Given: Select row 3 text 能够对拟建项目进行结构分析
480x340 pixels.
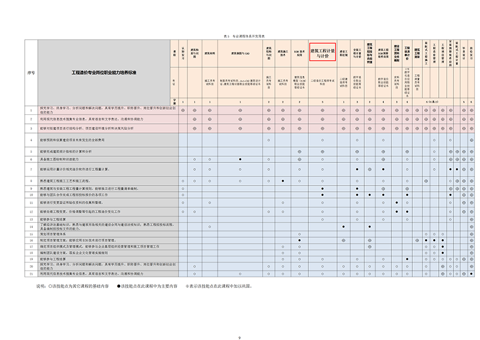Looking at the screenshot, I should tap(86, 128).
